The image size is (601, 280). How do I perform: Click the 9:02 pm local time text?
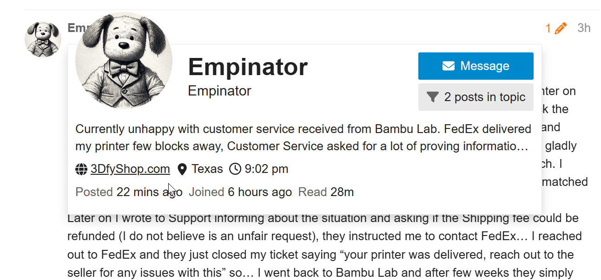[266, 169]
